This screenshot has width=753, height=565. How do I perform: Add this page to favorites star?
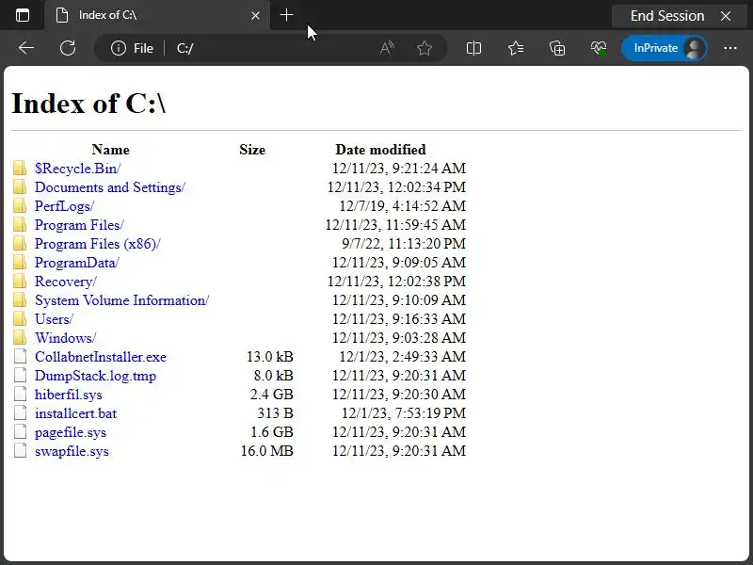click(425, 48)
